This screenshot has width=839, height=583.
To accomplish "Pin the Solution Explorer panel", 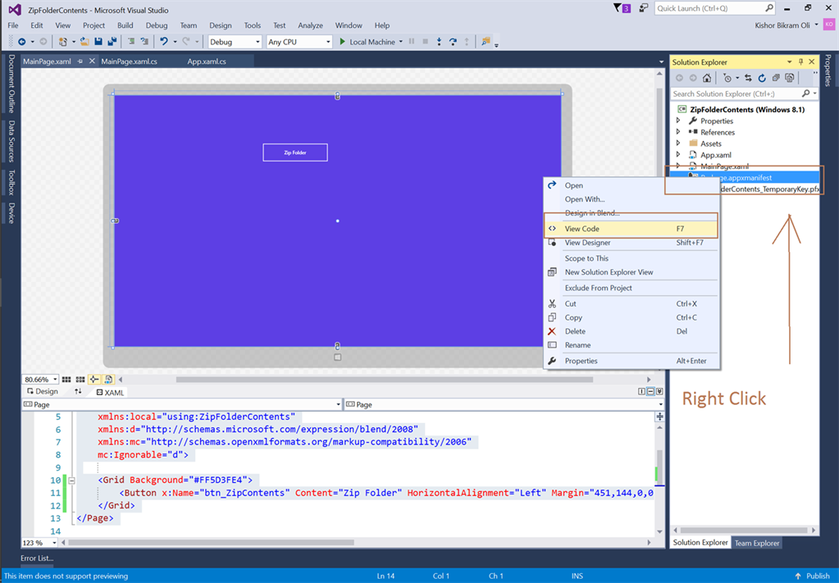I will 801,61.
